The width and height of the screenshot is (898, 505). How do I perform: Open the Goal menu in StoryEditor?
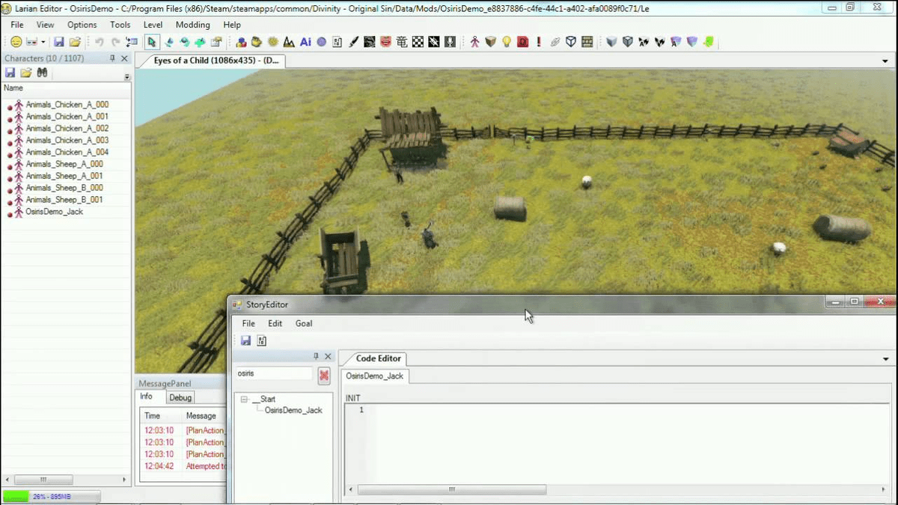[x=304, y=324]
